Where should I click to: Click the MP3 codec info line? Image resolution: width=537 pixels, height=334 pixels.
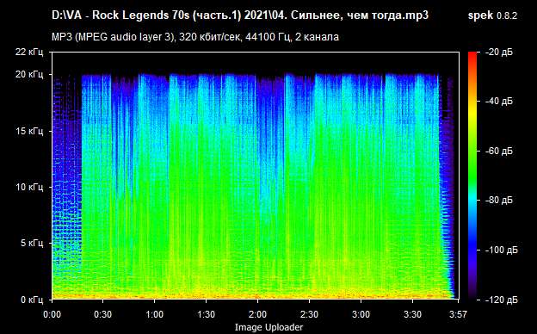(x=195, y=37)
